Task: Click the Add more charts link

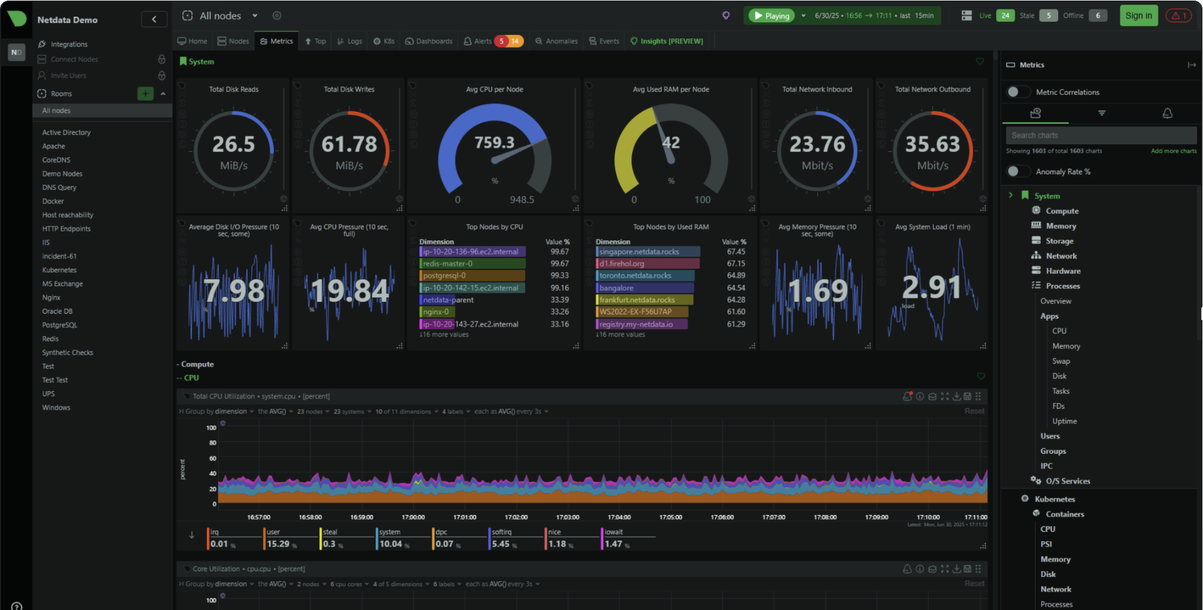Action: click(x=1174, y=151)
